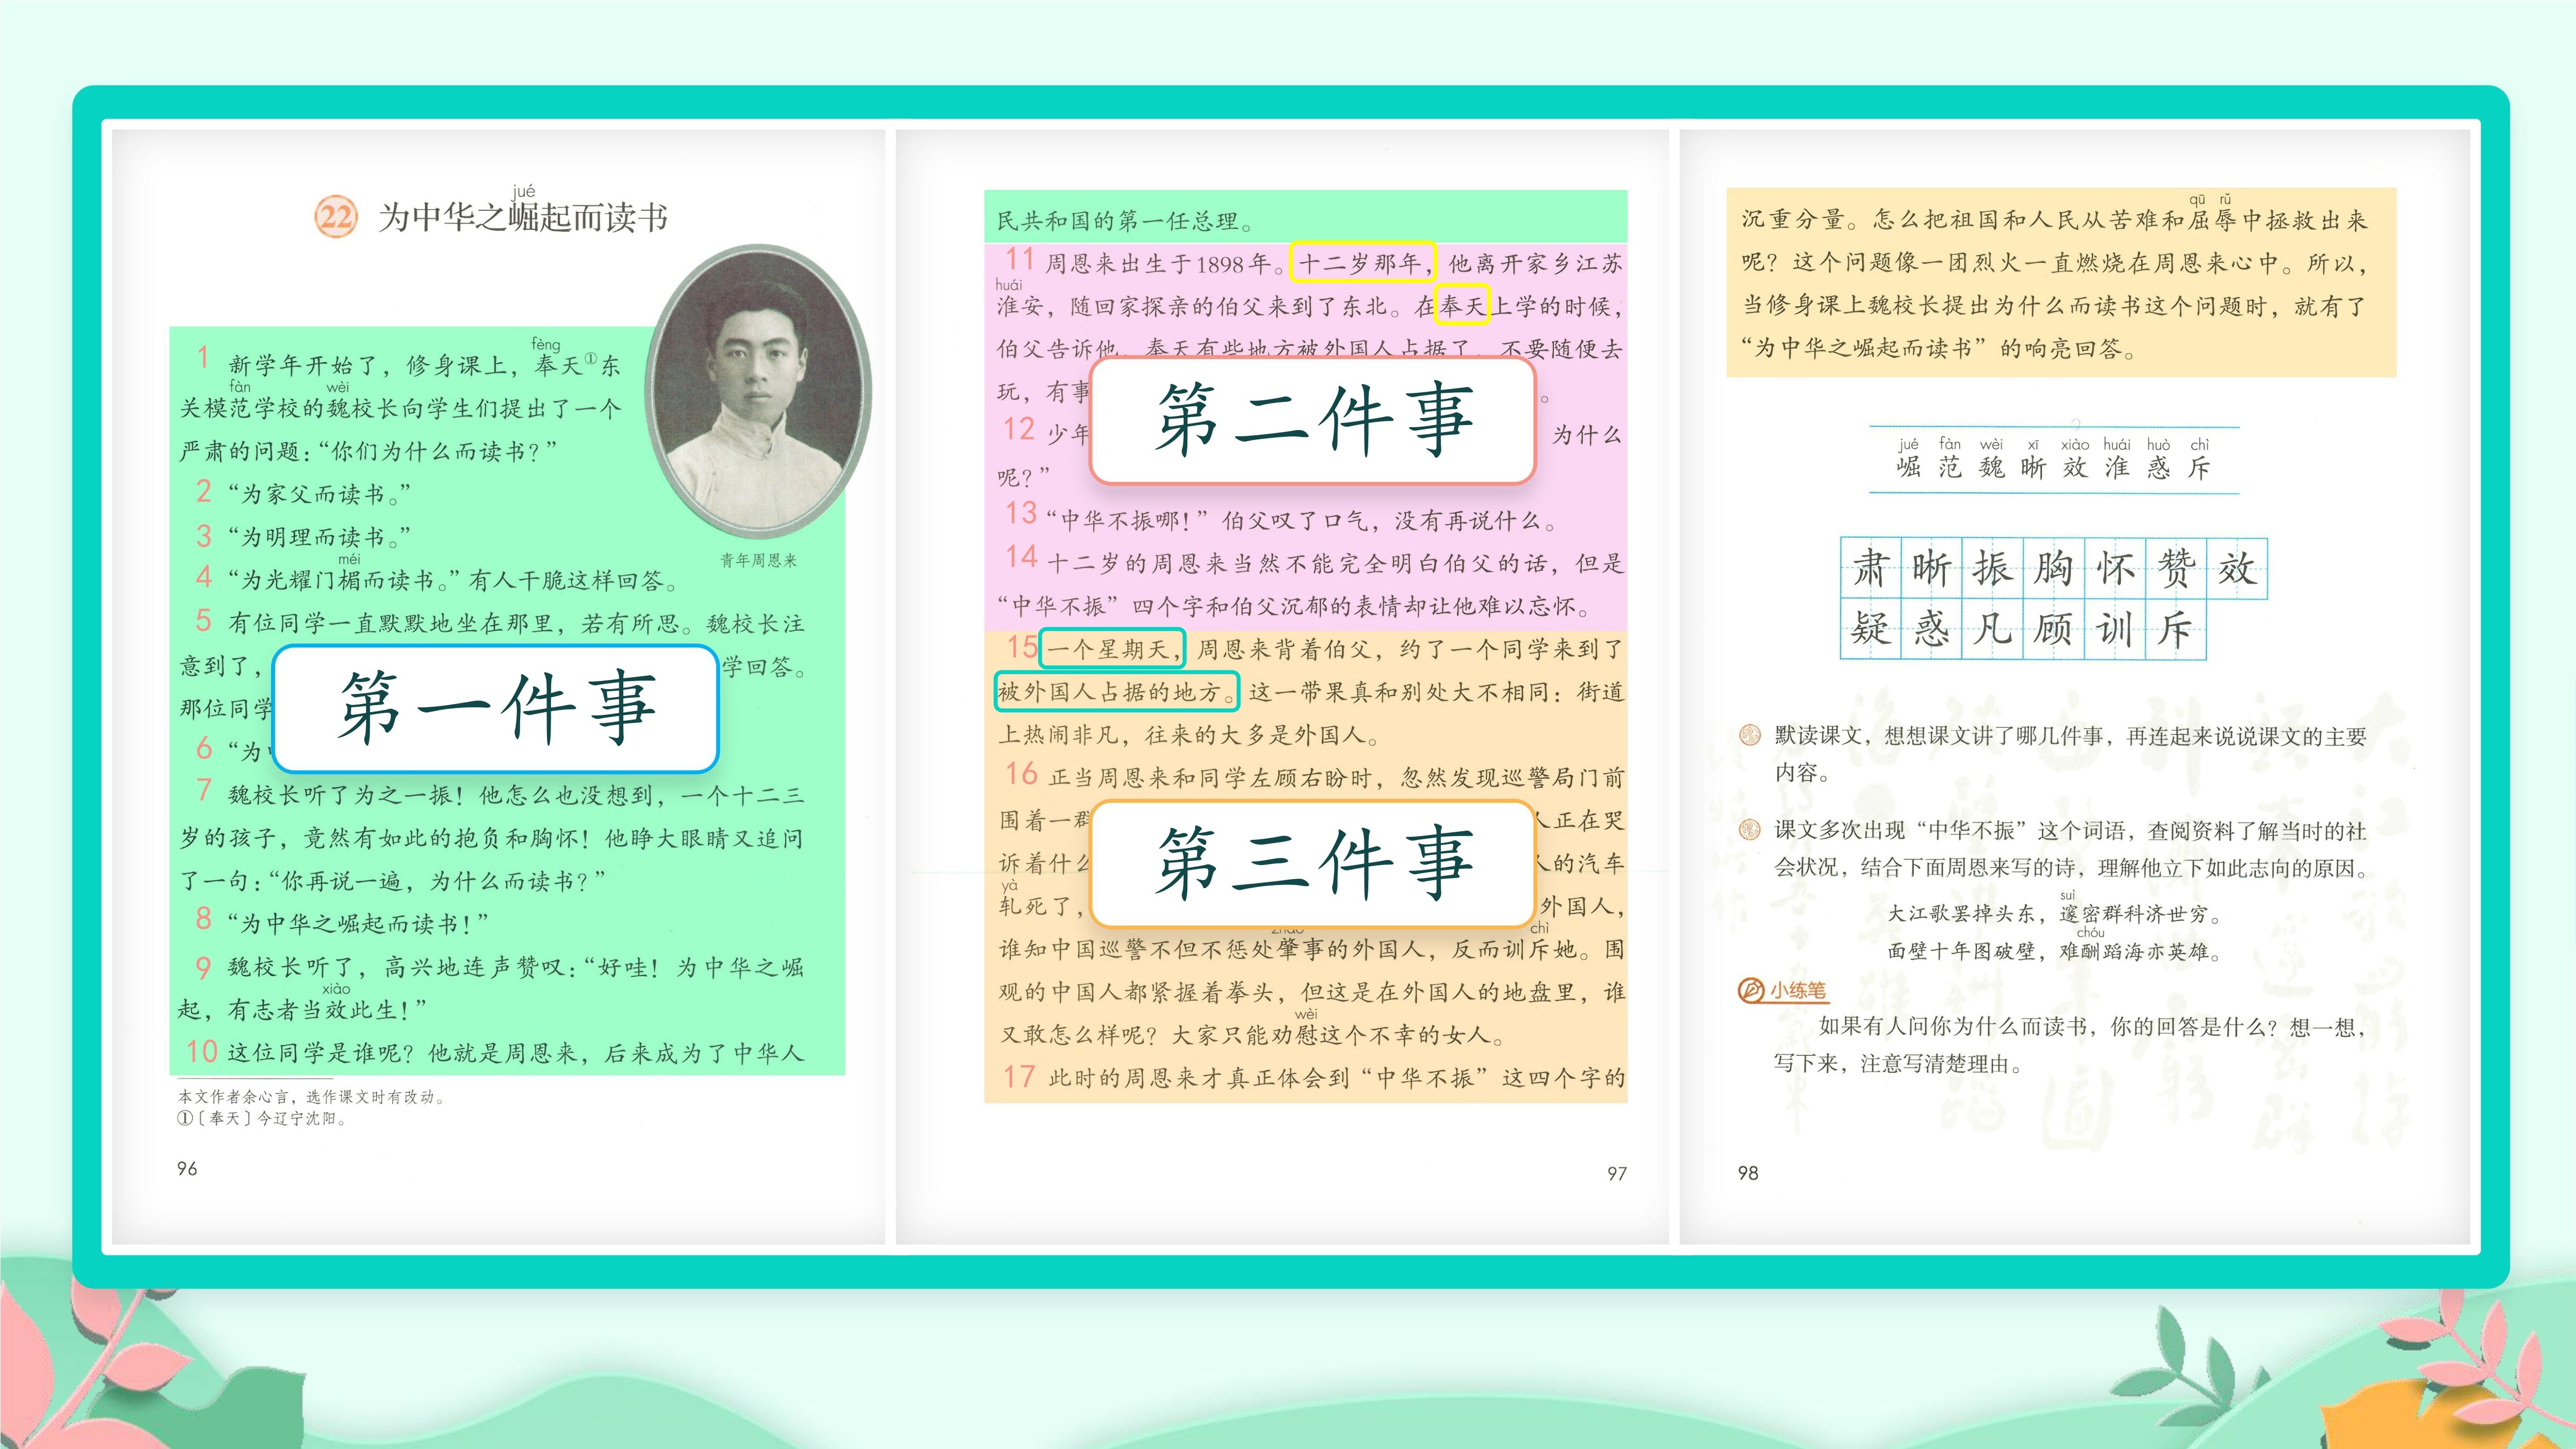This screenshot has width=2576, height=1449.
Task: Click paragraph number 16 正当周恩来和同学
Action: pyautogui.click(x=1021, y=773)
